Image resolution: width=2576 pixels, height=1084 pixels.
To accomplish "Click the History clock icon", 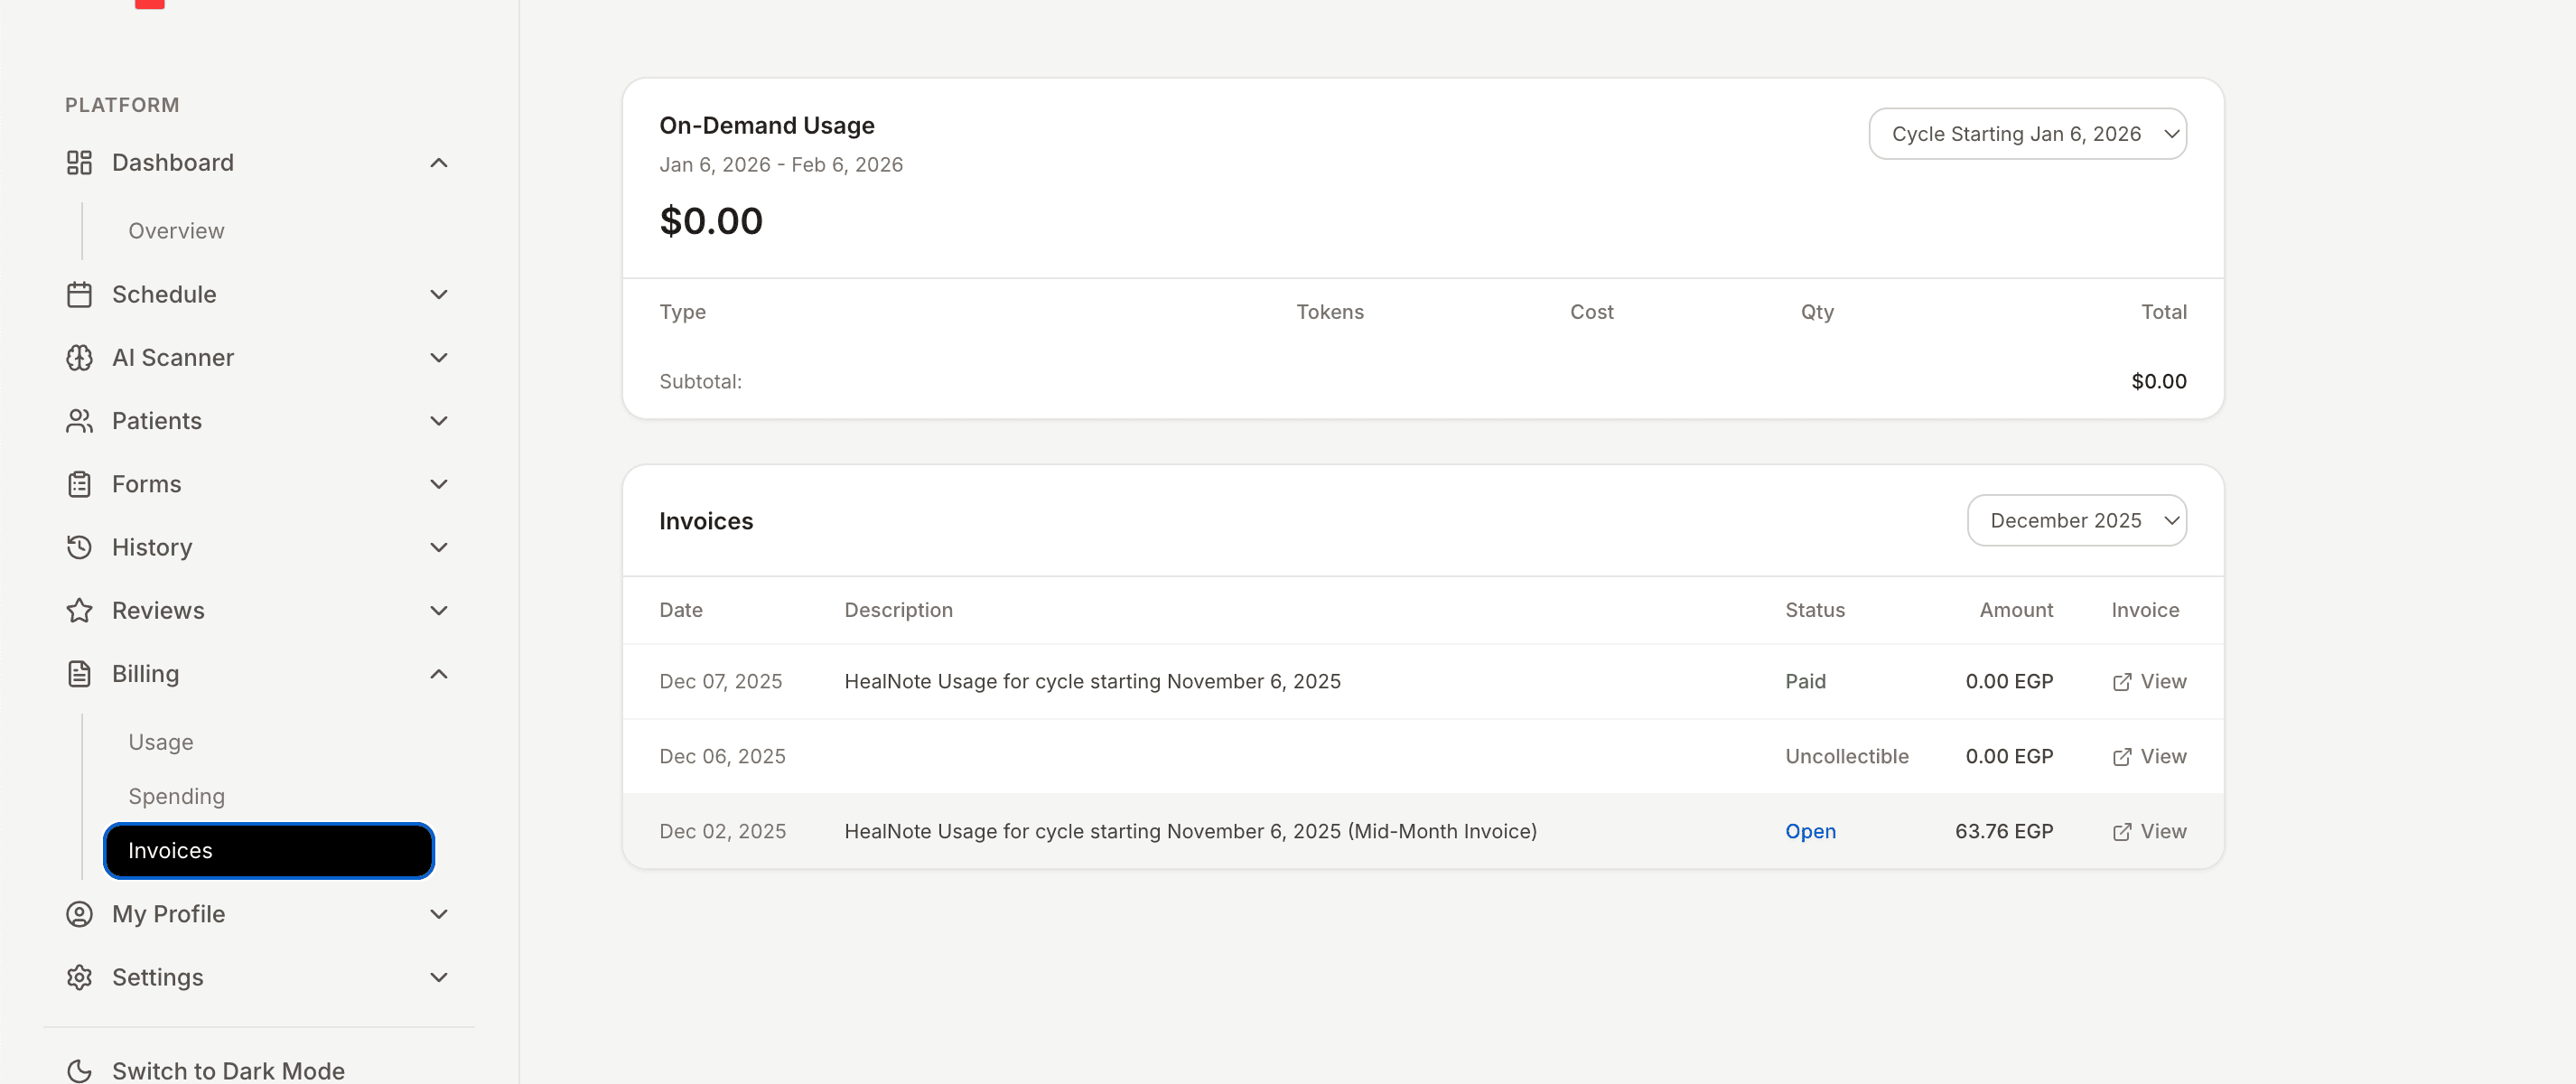I will (x=79, y=547).
